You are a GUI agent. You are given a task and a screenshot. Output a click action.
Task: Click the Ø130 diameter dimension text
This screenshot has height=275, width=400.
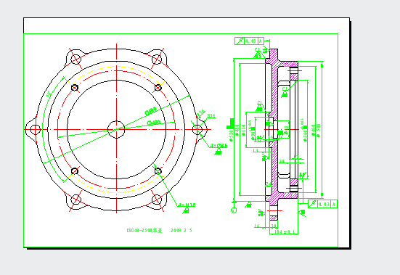click(x=243, y=130)
